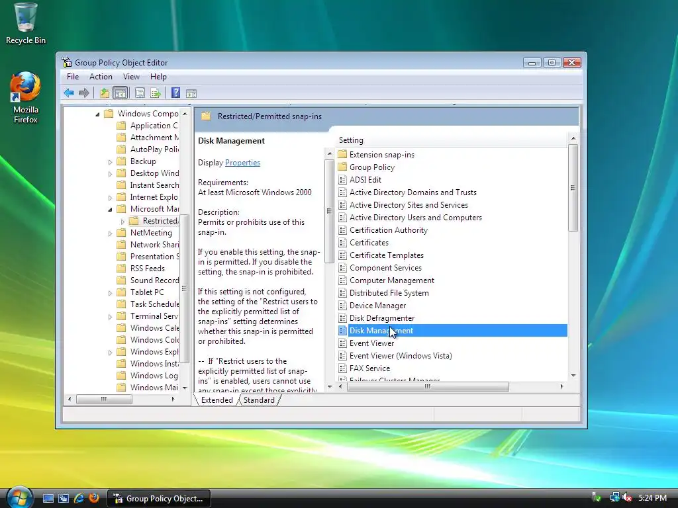This screenshot has width=678, height=508.
Task: Select Active Directory Domains and Trusts
Action: click(413, 192)
